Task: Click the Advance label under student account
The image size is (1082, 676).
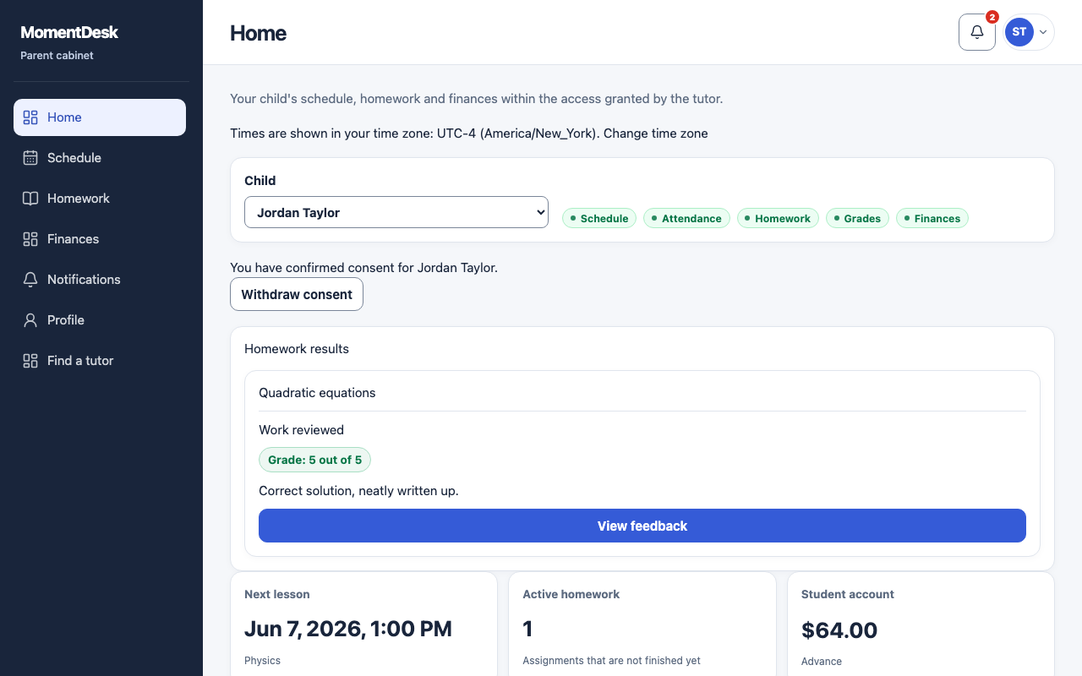Action: click(822, 662)
